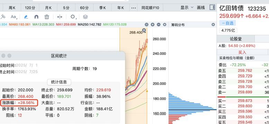This screenshot has width=269, height=124.
Task: Switch to the 月K tab
Action: pos(48,8)
